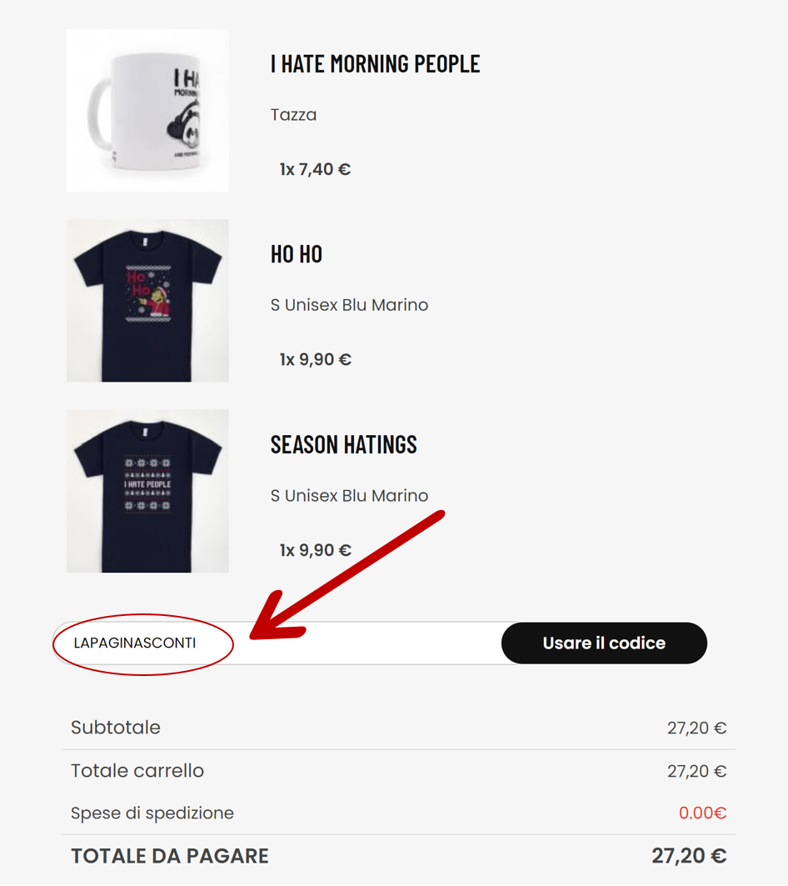Screen dimensions: 788x886
Task: Click the I HATE MORNING PEOPLE title
Action: (x=375, y=64)
